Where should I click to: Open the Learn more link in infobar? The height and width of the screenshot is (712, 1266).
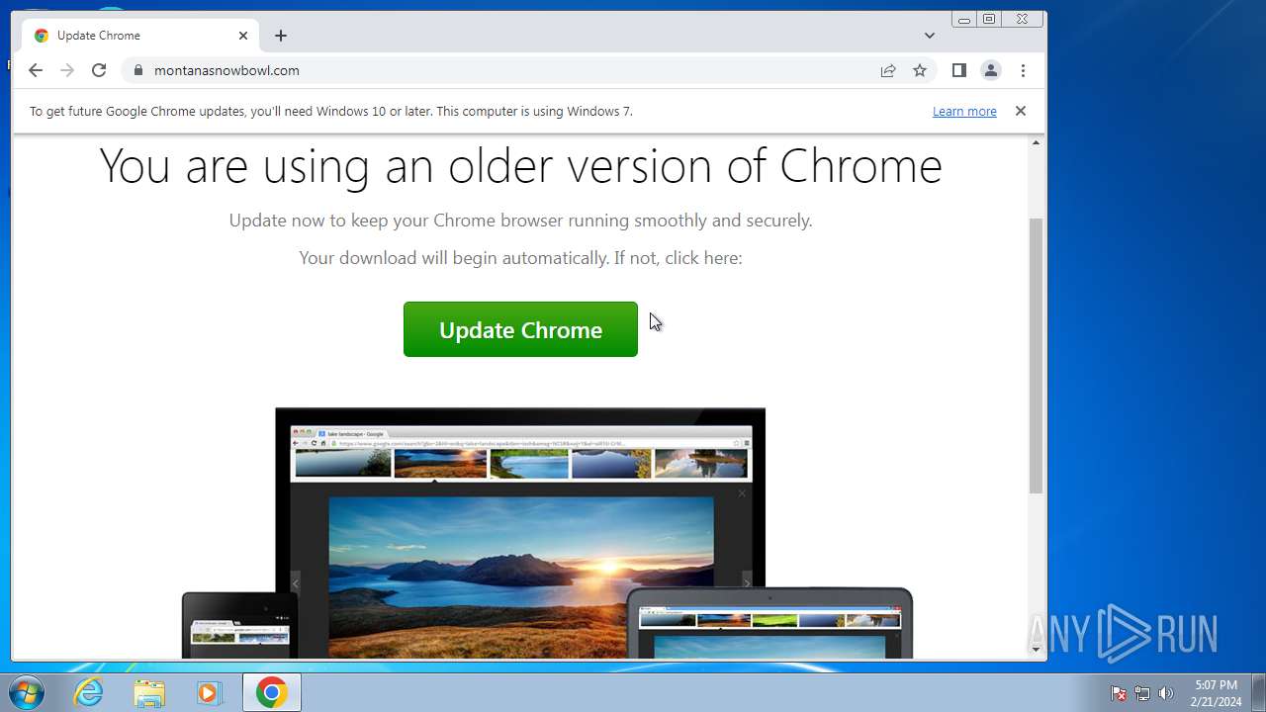pyautogui.click(x=964, y=112)
